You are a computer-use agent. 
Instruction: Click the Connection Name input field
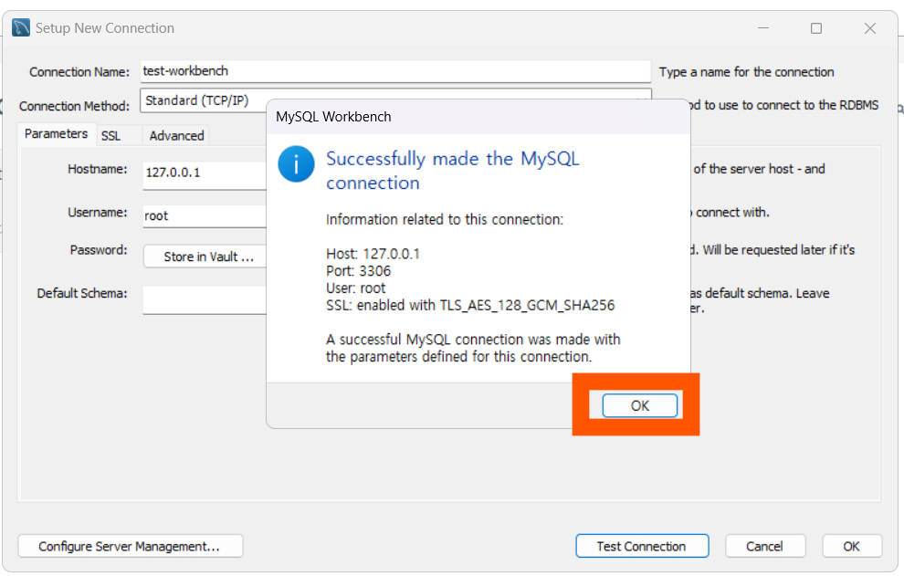(395, 71)
